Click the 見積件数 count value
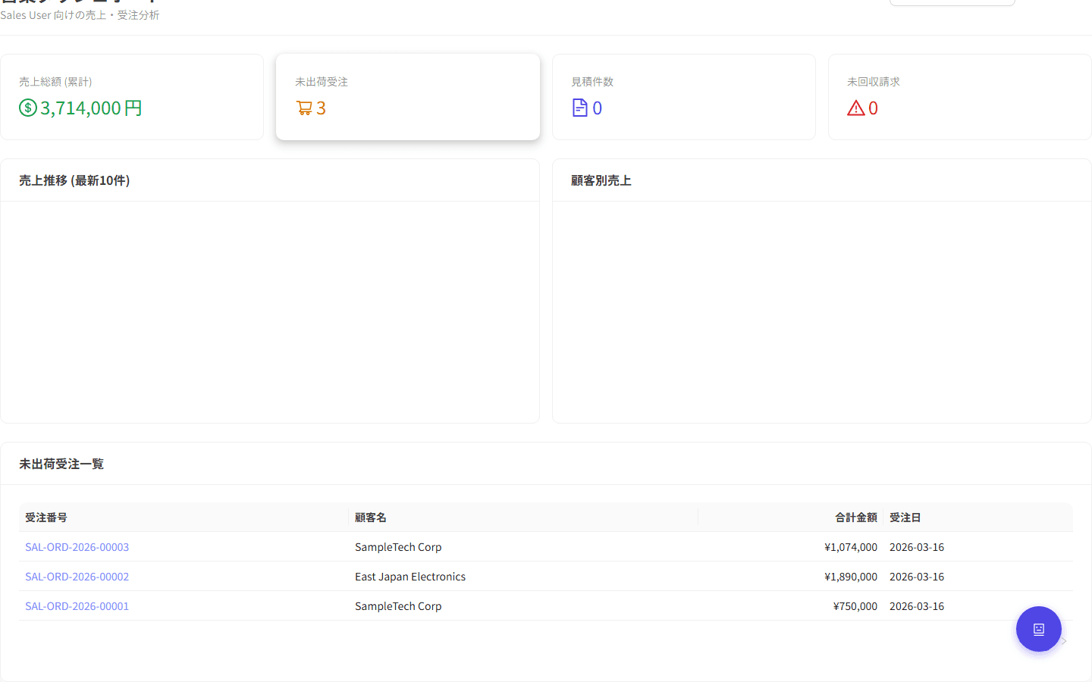1092x682 pixels. (x=597, y=108)
